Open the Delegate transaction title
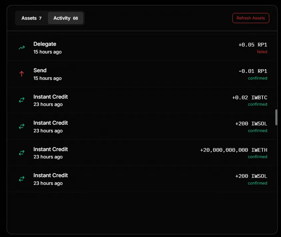 point(45,44)
